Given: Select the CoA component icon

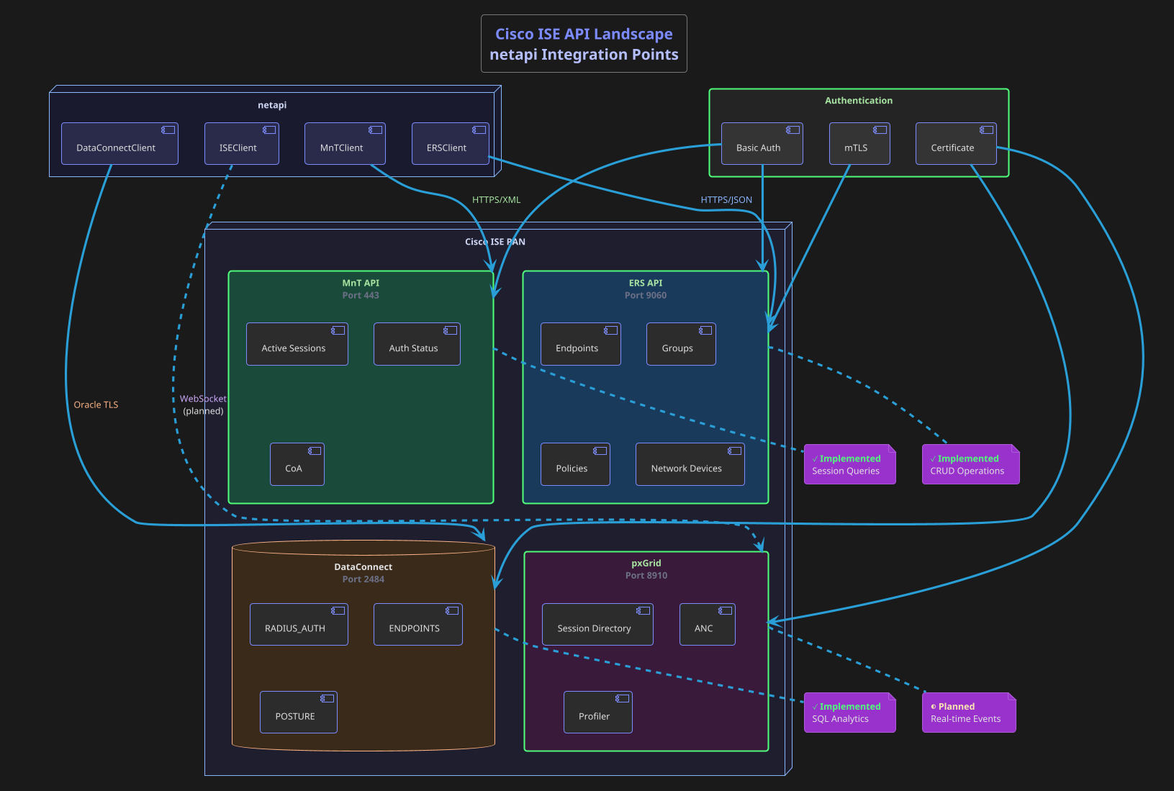Looking at the screenshot, I should [314, 451].
